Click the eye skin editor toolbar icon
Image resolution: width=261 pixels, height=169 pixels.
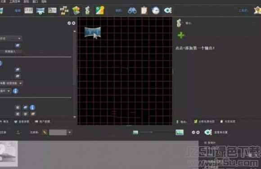tap(168, 10)
